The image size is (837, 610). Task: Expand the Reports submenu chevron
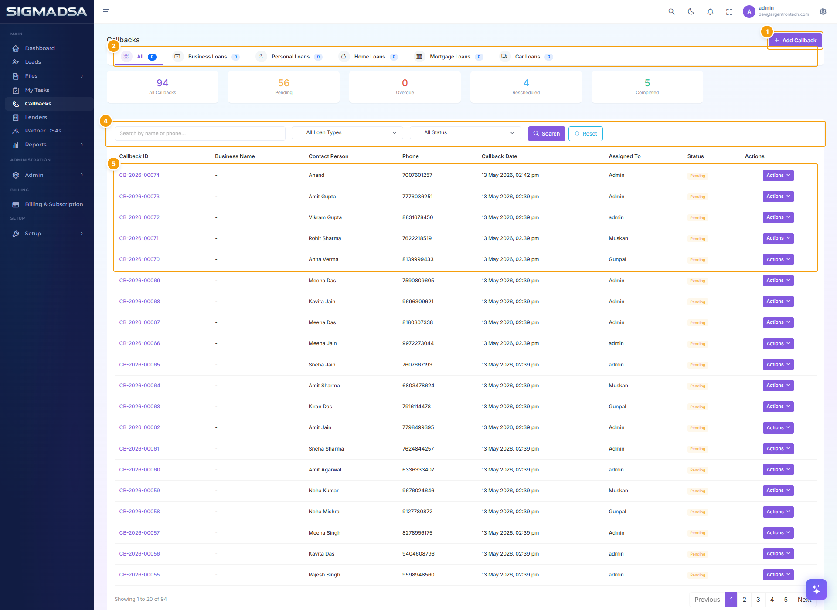pos(82,145)
